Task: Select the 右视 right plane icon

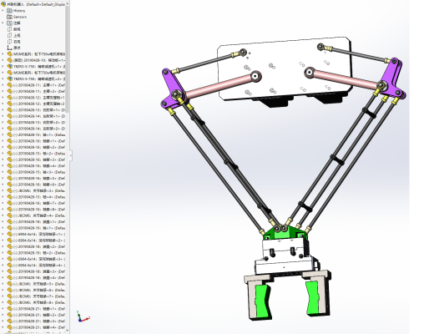Action: pyautogui.click(x=9, y=42)
